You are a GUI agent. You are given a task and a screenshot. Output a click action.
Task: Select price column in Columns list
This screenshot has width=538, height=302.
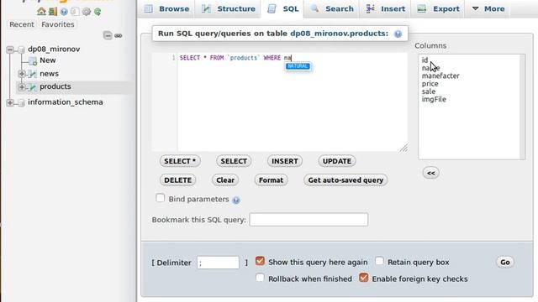(x=430, y=84)
